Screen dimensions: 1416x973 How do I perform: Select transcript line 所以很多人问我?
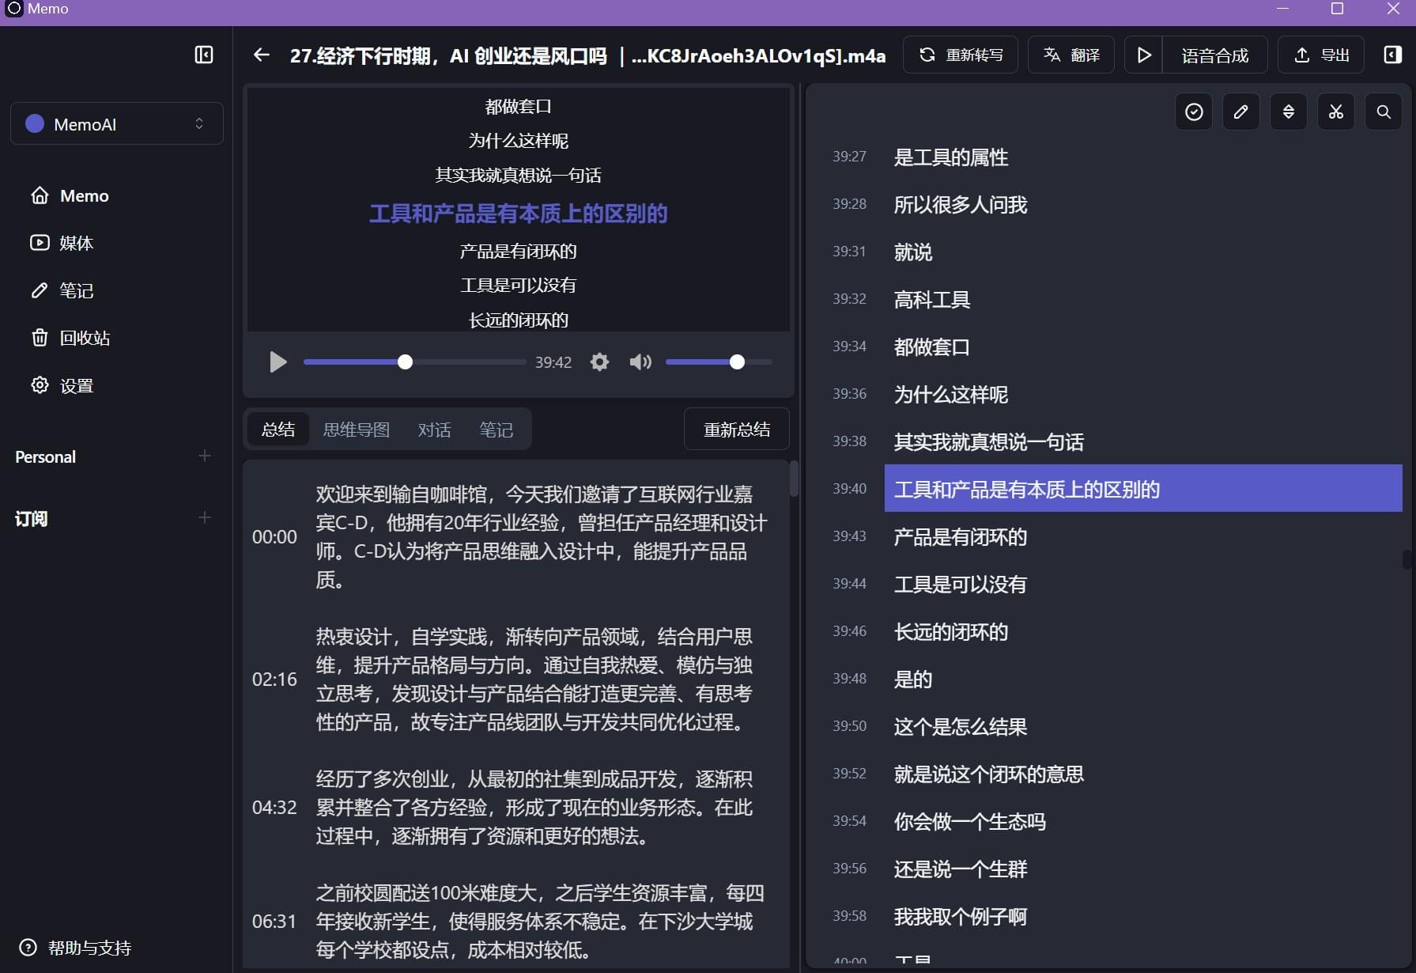(x=961, y=205)
